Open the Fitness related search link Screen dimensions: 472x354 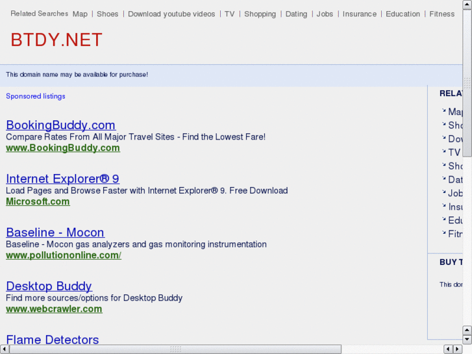[441, 14]
